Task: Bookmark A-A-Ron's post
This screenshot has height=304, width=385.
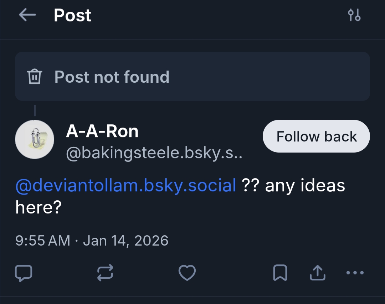Action: [x=280, y=273]
